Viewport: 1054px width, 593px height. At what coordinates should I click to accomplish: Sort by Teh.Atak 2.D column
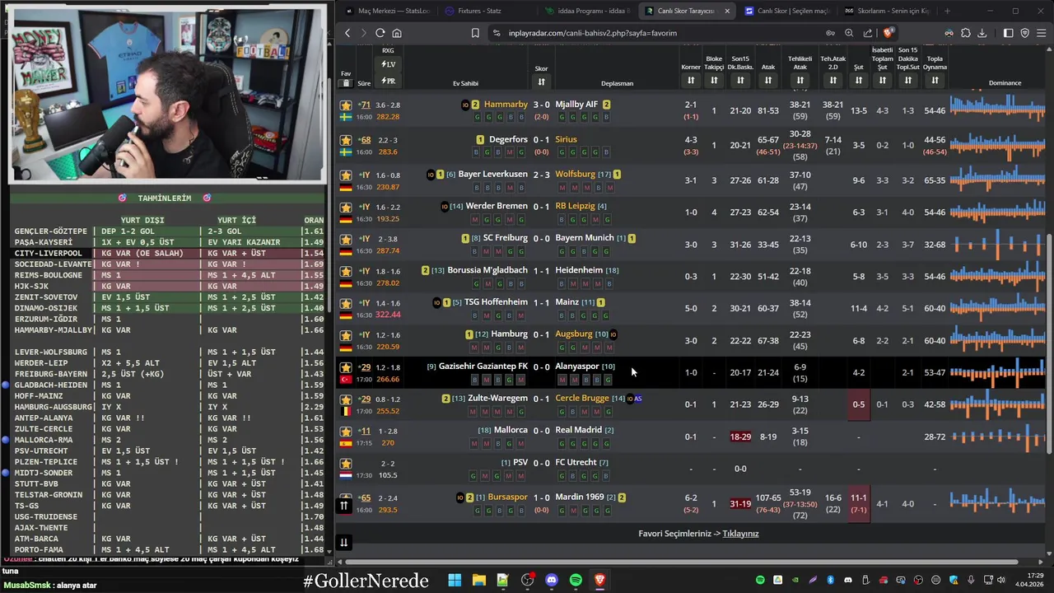[x=832, y=80]
